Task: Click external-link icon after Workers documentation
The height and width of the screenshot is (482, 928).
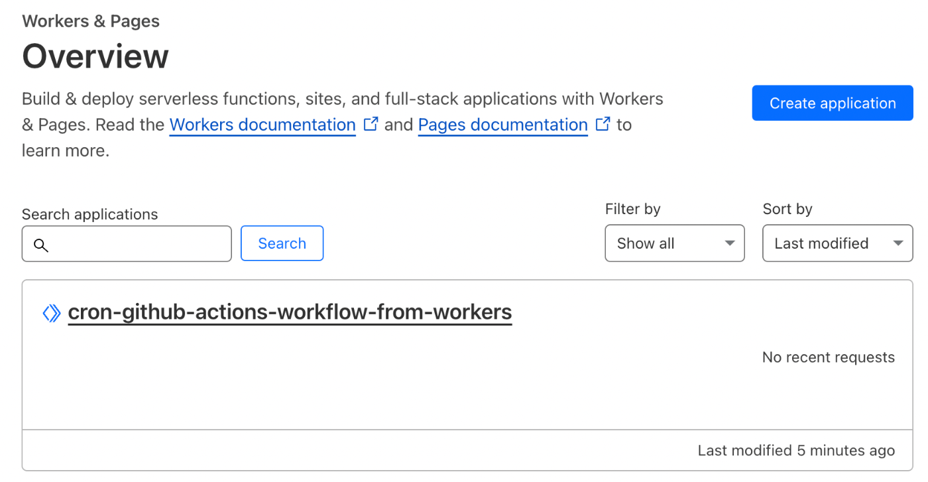Action: [371, 124]
